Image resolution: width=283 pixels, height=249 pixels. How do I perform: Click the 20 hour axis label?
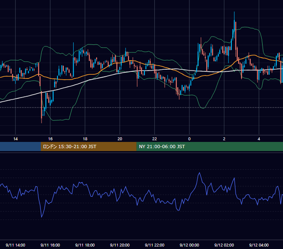pos(120,139)
